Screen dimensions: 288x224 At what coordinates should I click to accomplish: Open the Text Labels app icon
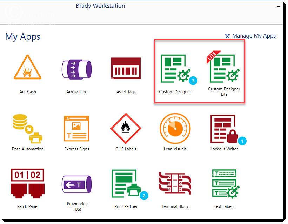[226, 184]
